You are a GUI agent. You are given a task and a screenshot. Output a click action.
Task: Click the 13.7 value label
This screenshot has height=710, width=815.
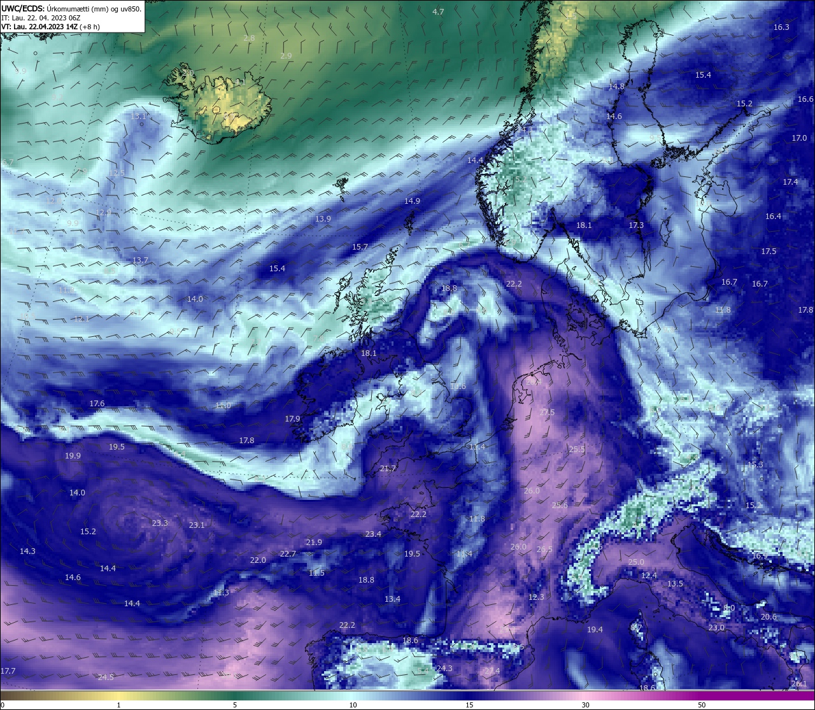click(x=140, y=260)
